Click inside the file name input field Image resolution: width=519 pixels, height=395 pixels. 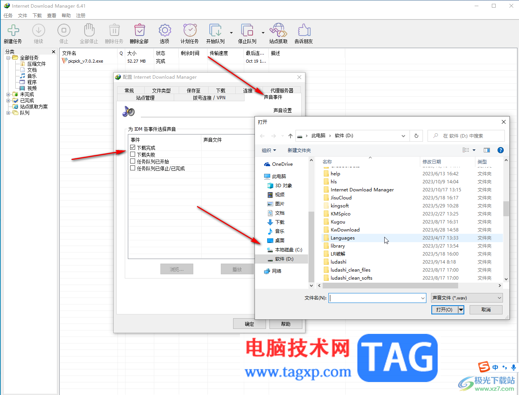(x=374, y=298)
